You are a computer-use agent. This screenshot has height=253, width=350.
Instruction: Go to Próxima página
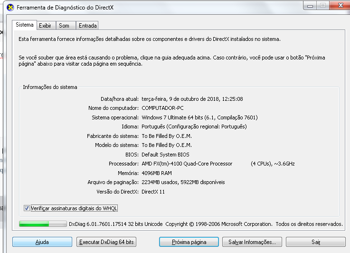pos(189,242)
